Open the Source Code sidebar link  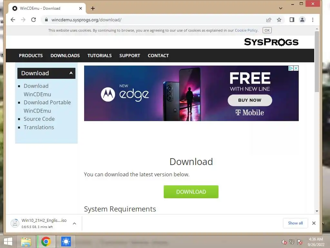(39, 119)
